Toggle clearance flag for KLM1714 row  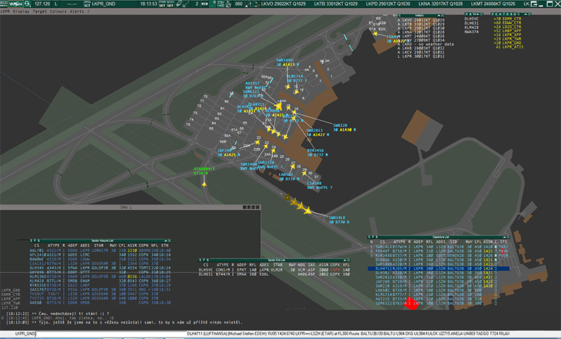(496, 294)
